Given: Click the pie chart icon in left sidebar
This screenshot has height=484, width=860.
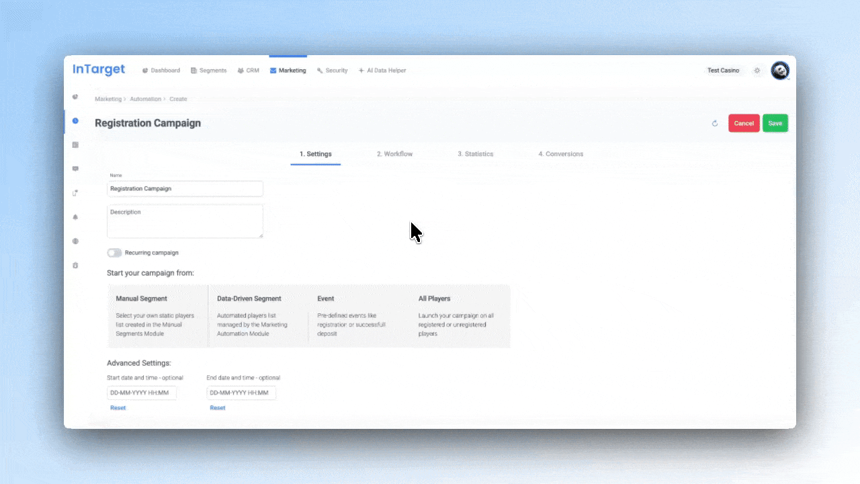Looking at the screenshot, I should pos(75,97).
